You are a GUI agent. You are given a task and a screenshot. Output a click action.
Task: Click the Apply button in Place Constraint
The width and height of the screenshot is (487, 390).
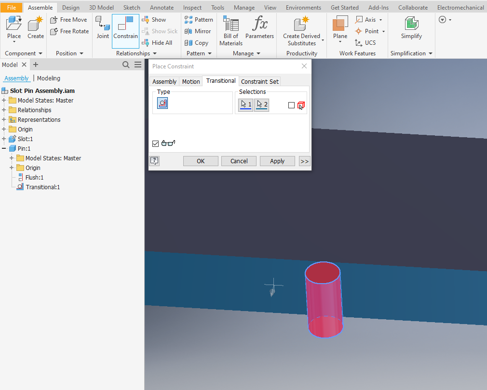277,161
